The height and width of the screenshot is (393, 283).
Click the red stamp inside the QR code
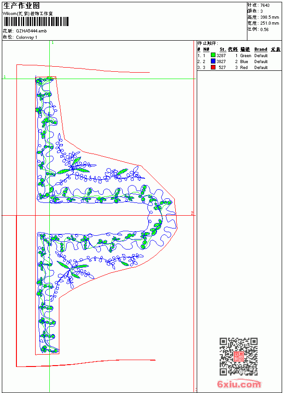238,356
